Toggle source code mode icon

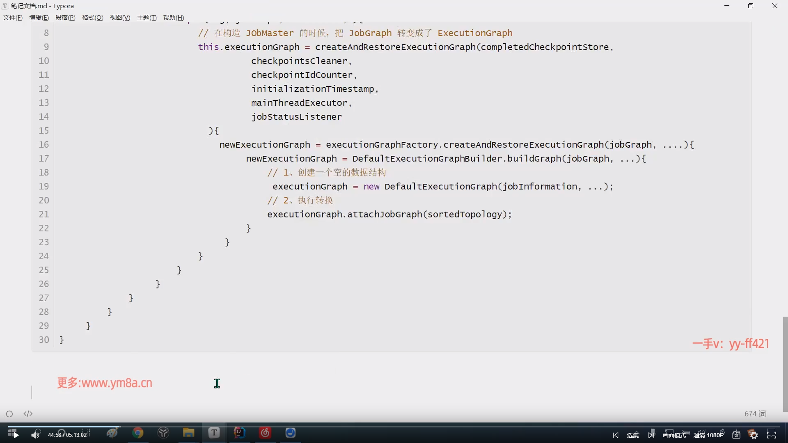[28, 413]
